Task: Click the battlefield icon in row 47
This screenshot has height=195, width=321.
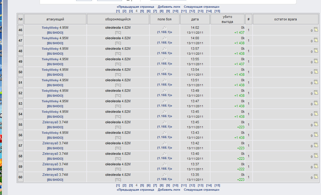Action: pyautogui.click(x=165, y=38)
